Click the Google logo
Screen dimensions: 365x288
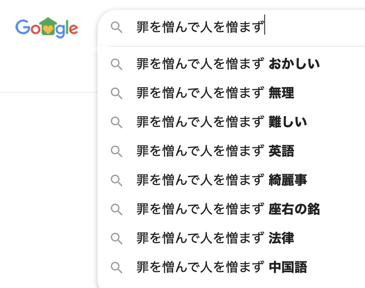[47, 28]
